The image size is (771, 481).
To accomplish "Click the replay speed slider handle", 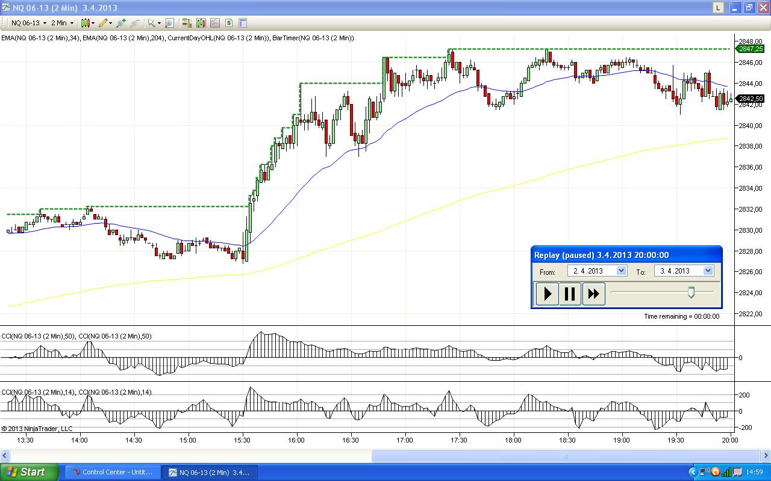I will point(691,292).
